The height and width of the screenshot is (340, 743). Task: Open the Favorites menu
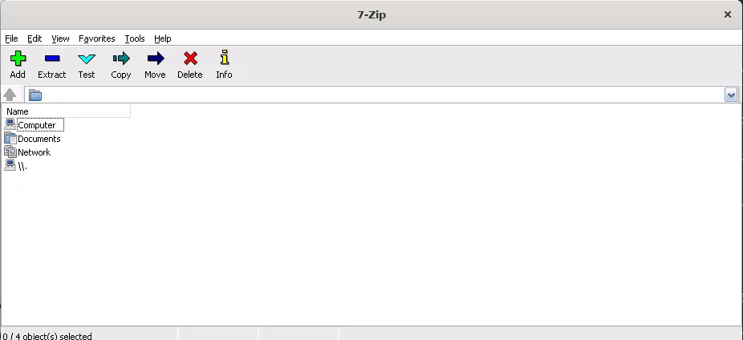tap(96, 38)
